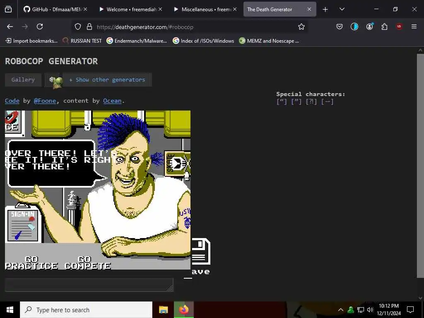The height and width of the screenshot is (318, 424).
Task: Open the Firefox account icon
Action: point(369,26)
